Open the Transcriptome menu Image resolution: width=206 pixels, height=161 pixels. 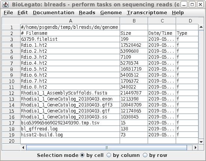(x=147, y=13)
